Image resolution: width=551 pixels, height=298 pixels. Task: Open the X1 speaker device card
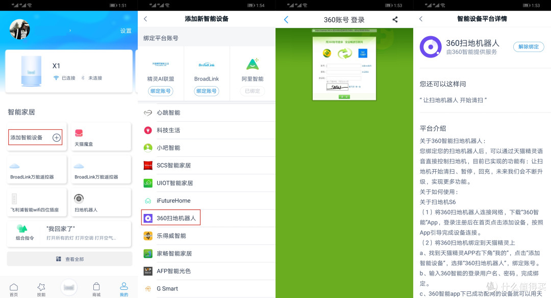point(69,71)
